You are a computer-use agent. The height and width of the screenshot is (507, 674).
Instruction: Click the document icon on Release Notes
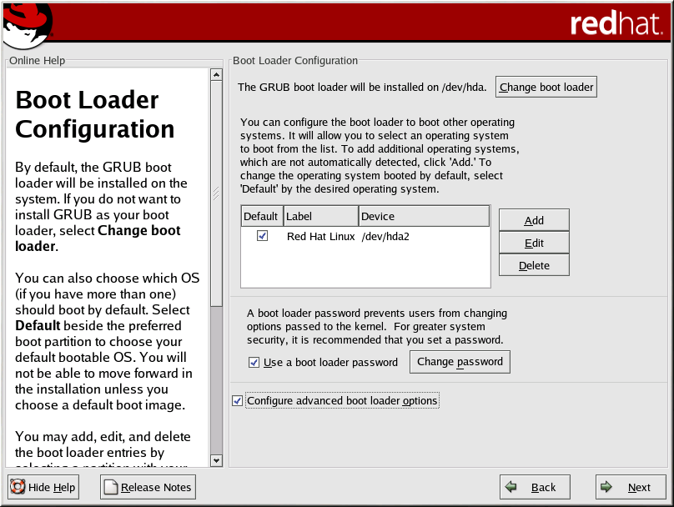click(111, 487)
